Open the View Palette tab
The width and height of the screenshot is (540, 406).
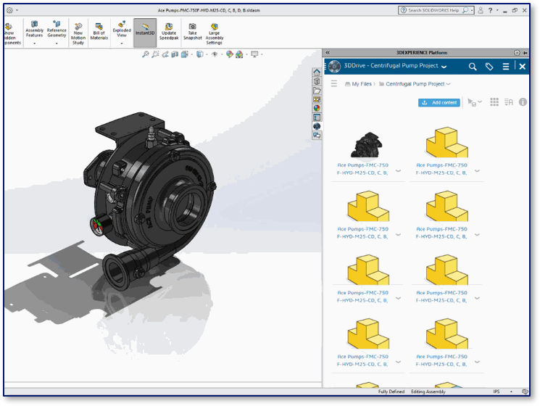coord(317,99)
